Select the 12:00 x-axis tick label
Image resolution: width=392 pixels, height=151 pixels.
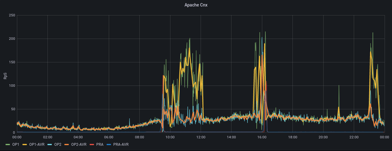(x=201, y=137)
